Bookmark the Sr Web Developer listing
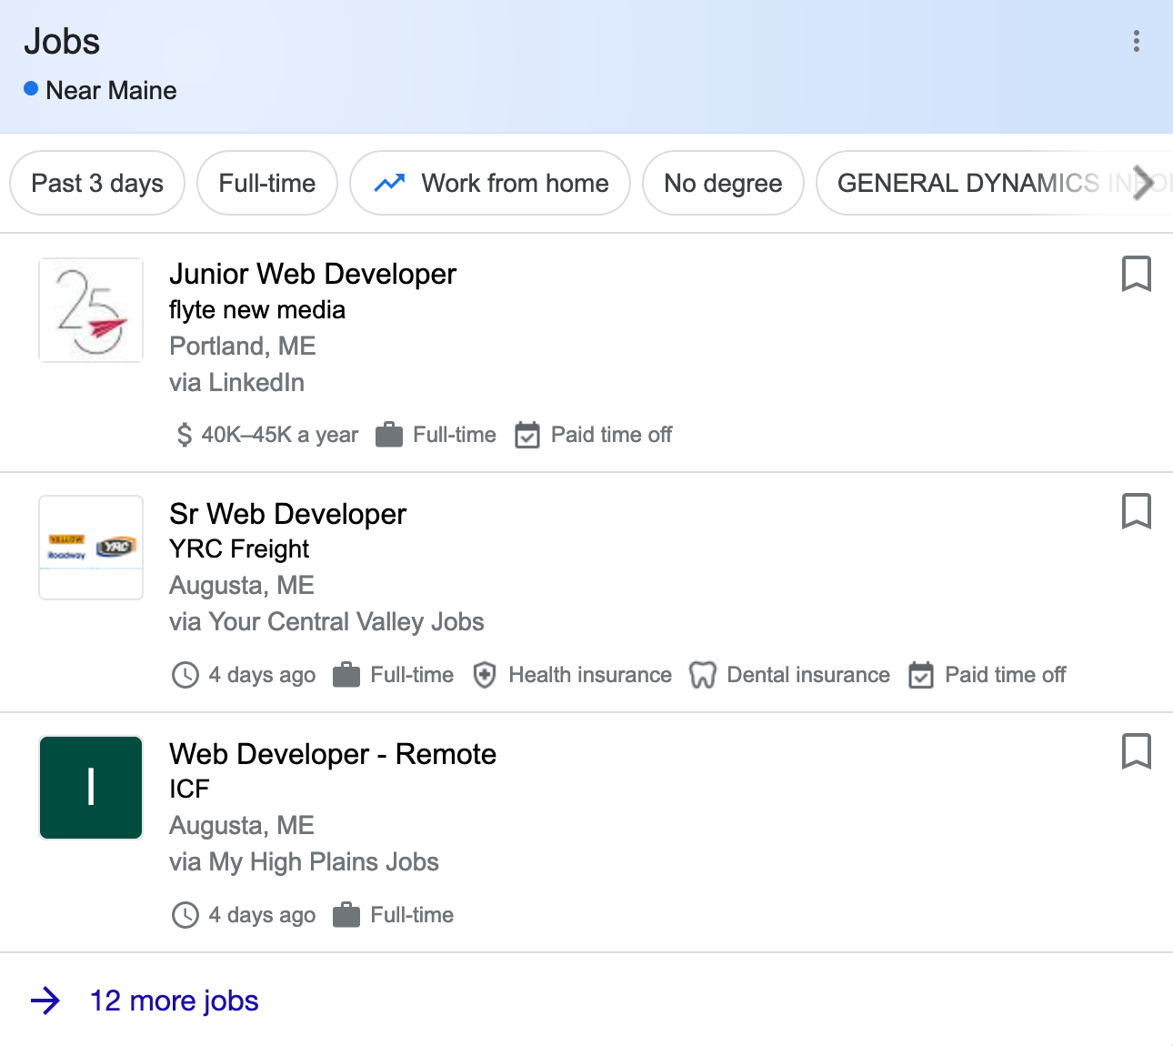 click(1135, 511)
